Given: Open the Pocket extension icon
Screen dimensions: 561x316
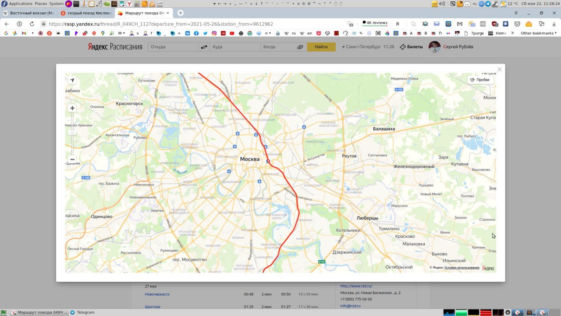Looking at the screenshot, I should tap(517, 24).
